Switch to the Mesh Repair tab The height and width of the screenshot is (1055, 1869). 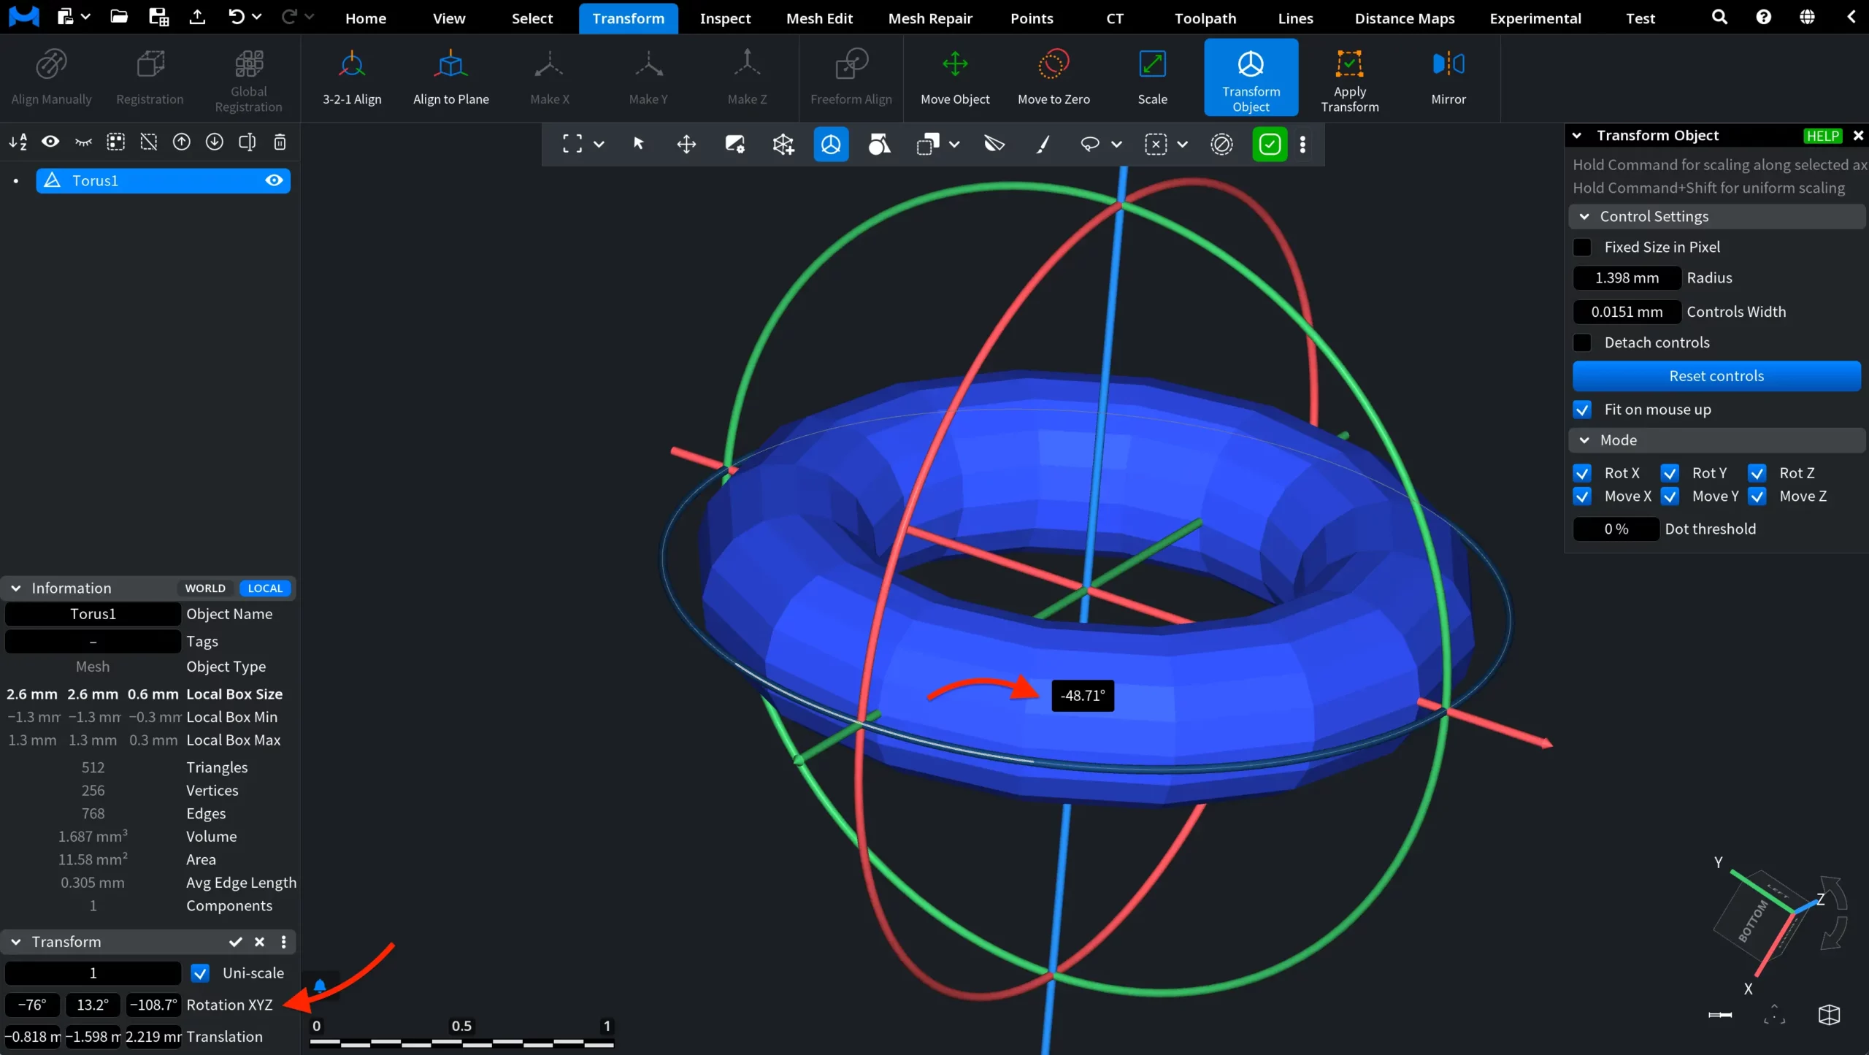tap(930, 18)
